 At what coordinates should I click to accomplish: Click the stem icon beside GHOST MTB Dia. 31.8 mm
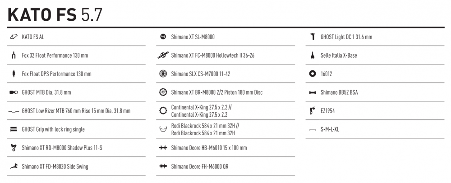[x=14, y=92]
